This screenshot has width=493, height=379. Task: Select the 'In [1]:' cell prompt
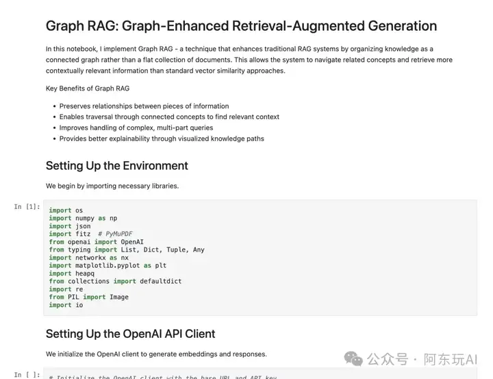(x=27, y=207)
